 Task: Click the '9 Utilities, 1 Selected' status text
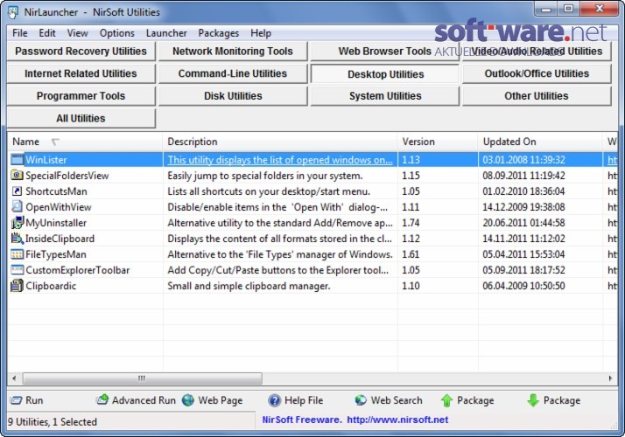pyautogui.click(x=53, y=422)
